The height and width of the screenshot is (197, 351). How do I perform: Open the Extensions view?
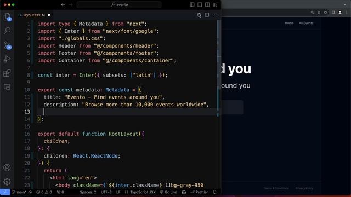point(7,73)
